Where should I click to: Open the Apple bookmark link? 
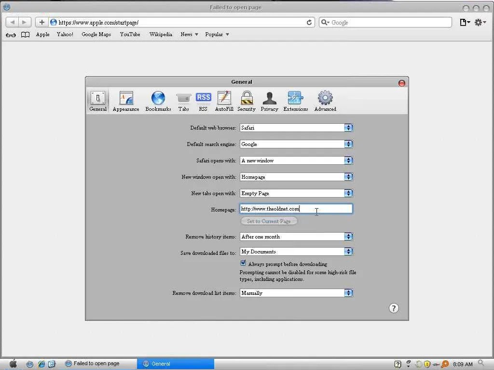coord(42,34)
